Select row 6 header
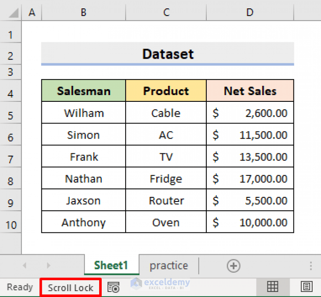321x297 pixels. pyautogui.click(x=10, y=134)
